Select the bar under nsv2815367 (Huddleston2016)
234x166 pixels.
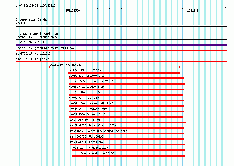click(128, 156)
